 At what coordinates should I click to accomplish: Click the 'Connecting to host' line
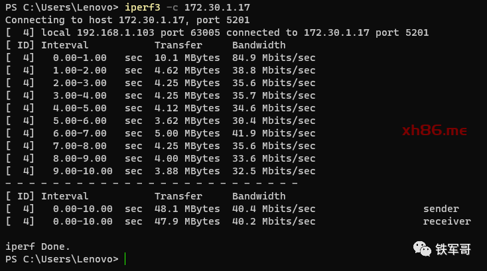(127, 20)
